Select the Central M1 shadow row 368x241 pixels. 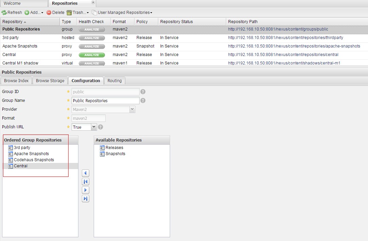coord(184,63)
